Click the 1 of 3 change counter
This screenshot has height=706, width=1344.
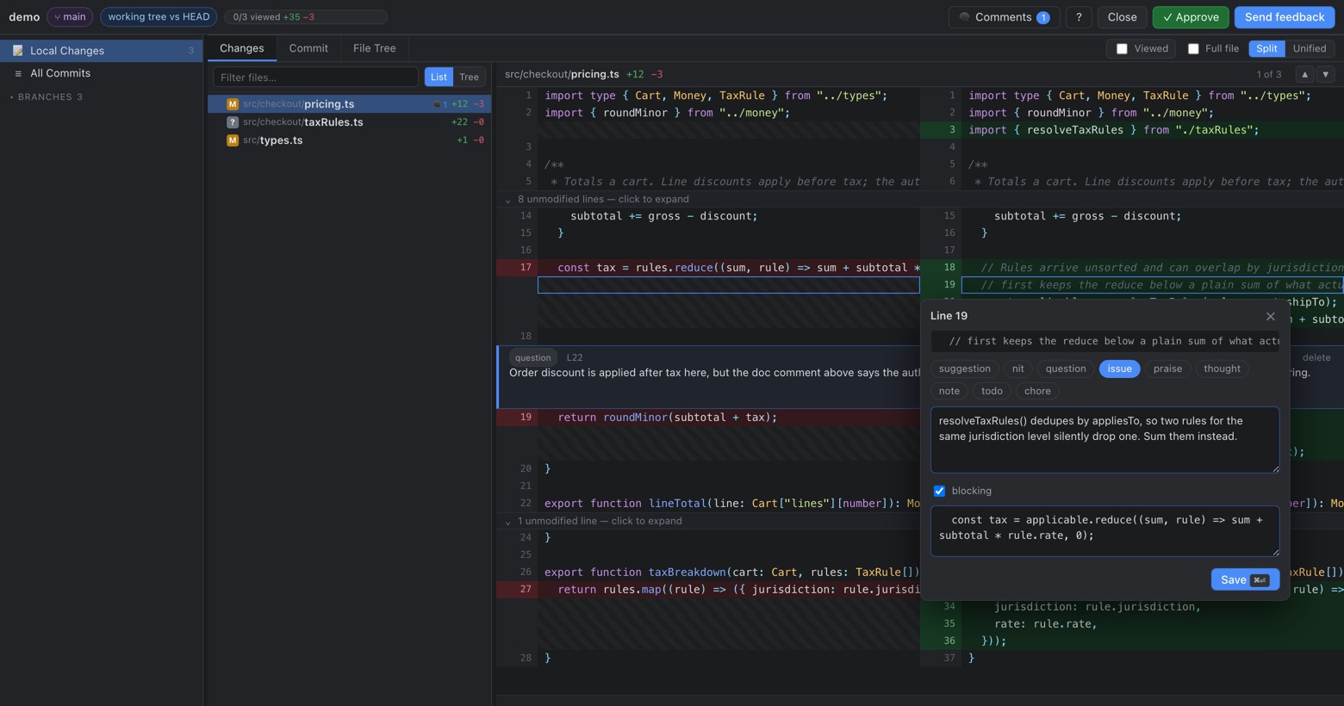tap(1268, 75)
